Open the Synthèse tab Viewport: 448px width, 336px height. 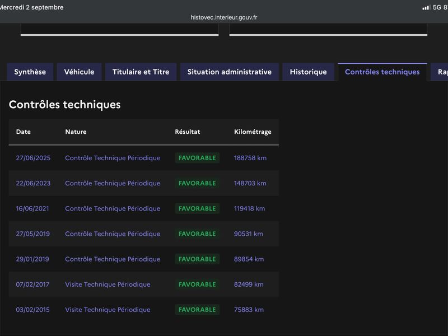(x=30, y=72)
